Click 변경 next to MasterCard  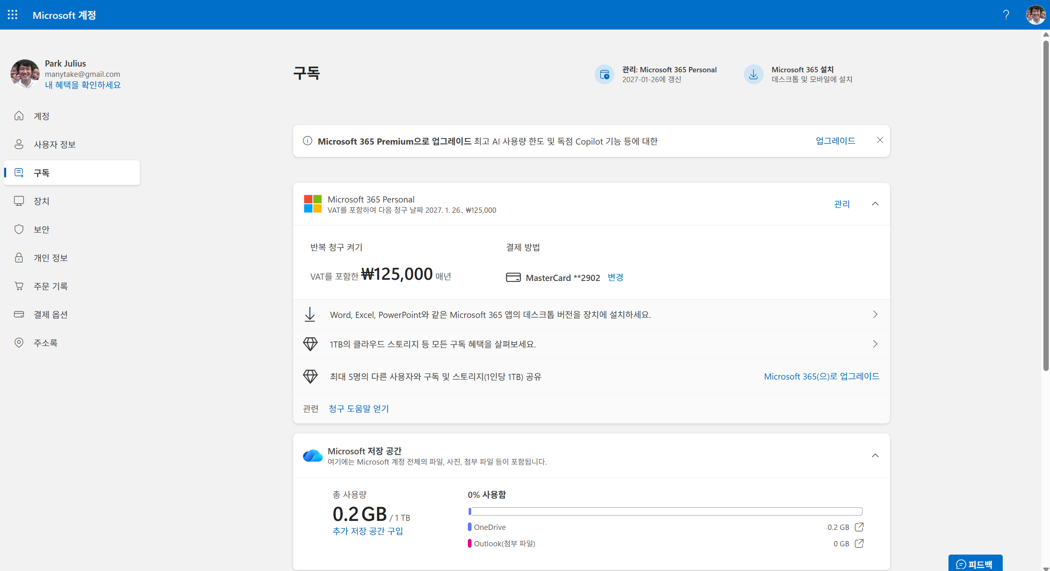point(615,277)
